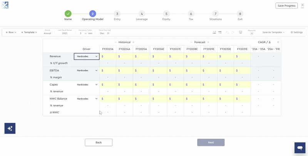Click EBITDA FY2024A input cell
The width and height of the screenshot is (308, 156).
tap(124, 71)
